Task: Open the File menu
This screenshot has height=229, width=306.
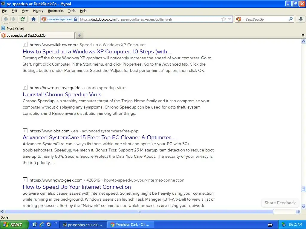Action: [x=4, y=11]
